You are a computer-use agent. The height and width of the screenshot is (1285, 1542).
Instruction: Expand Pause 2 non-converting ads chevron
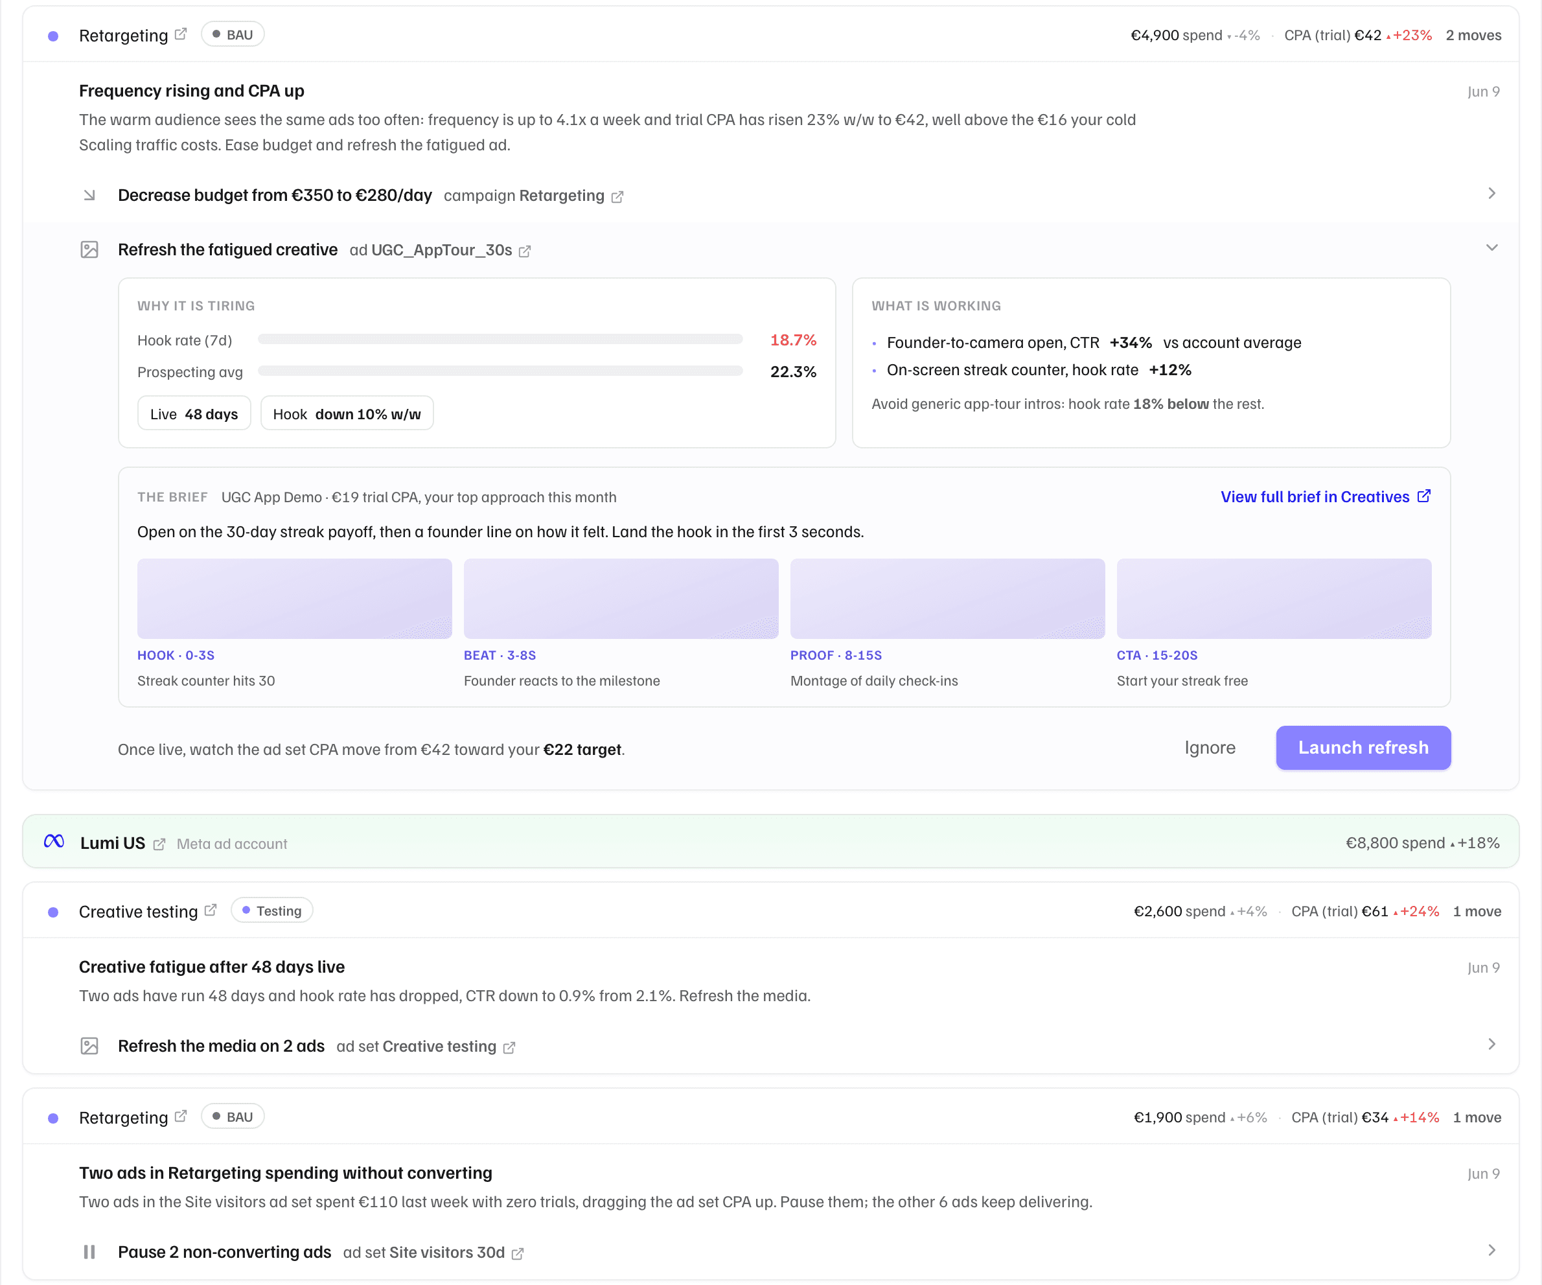pyautogui.click(x=1491, y=1251)
